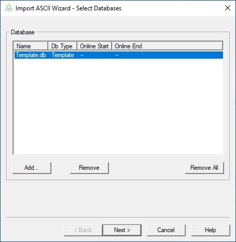The height and width of the screenshot is (242, 236).
Task: Click the Remove All button
Action: click(x=204, y=168)
